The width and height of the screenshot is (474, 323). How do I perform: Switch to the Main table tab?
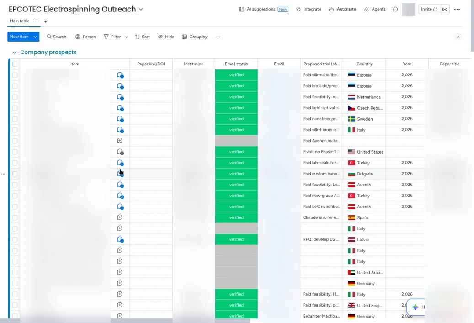tap(19, 21)
